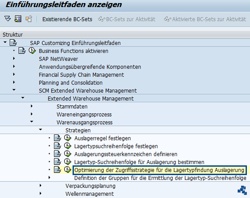Open documentation icon for Lagertyp-Suchreihenfolge für Auslagerung bestimmen
Viewport: 250px width, 198px height.
58,162
